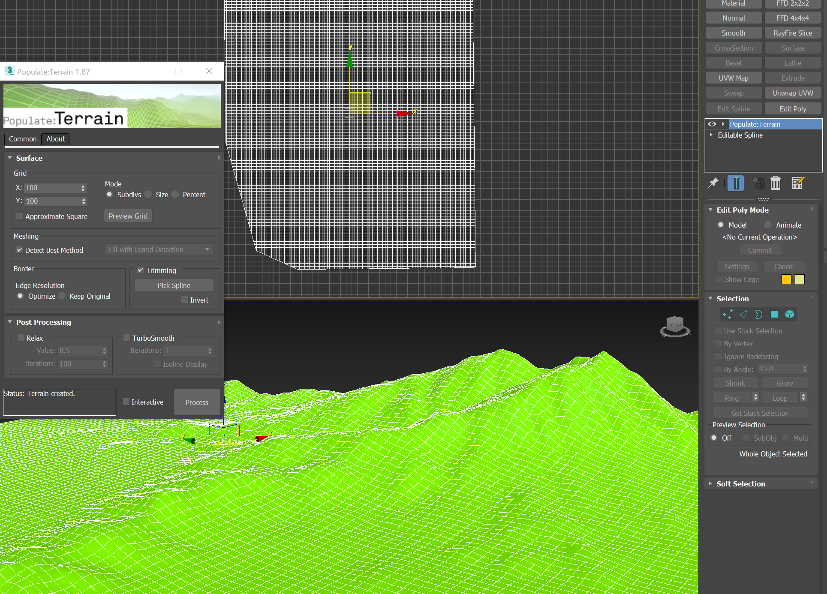Click the Pin Stack icon
This screenshot has width=827, height=594.
(x=713, y=183)
